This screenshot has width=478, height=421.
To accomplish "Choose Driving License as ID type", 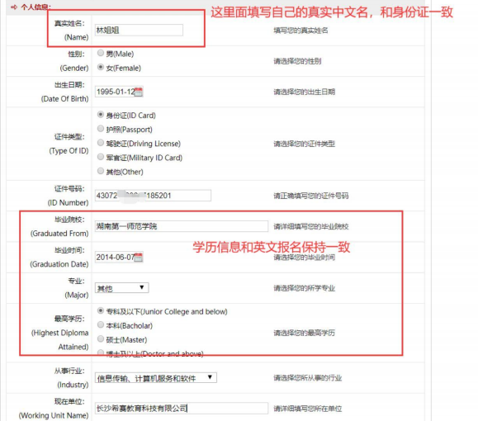I will [101, 143].
